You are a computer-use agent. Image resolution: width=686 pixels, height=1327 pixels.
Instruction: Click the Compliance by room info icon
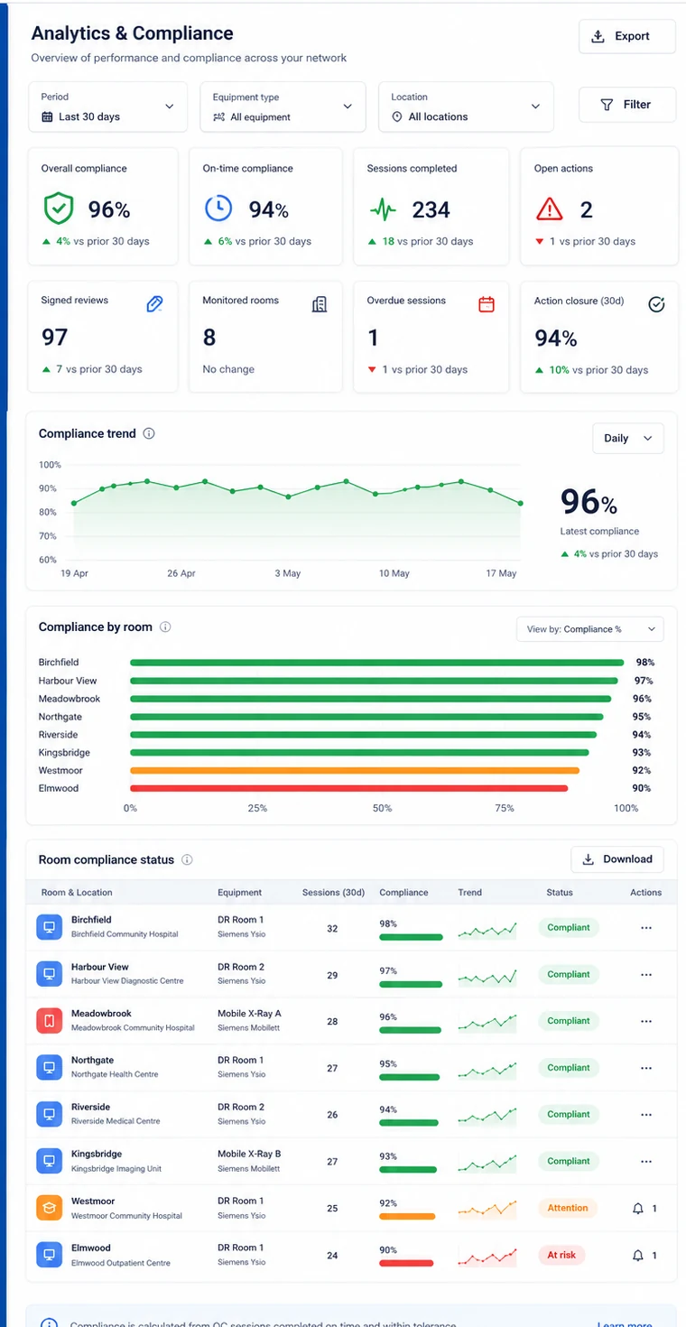point(165,627)
